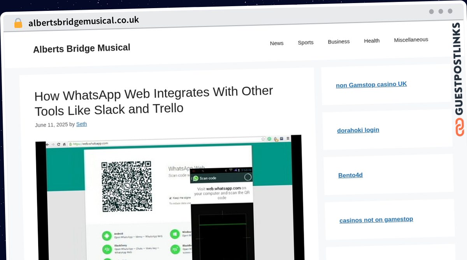467x260 pixels.
Task: Go to the Alberts Bridge Musical homepage title
Action: click(x=82, y=49)
